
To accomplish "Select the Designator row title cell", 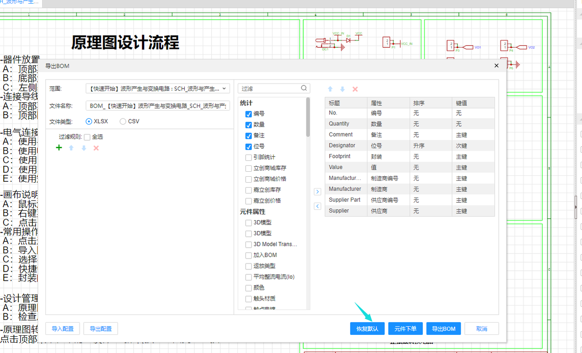I will click(x=346, y=145).
